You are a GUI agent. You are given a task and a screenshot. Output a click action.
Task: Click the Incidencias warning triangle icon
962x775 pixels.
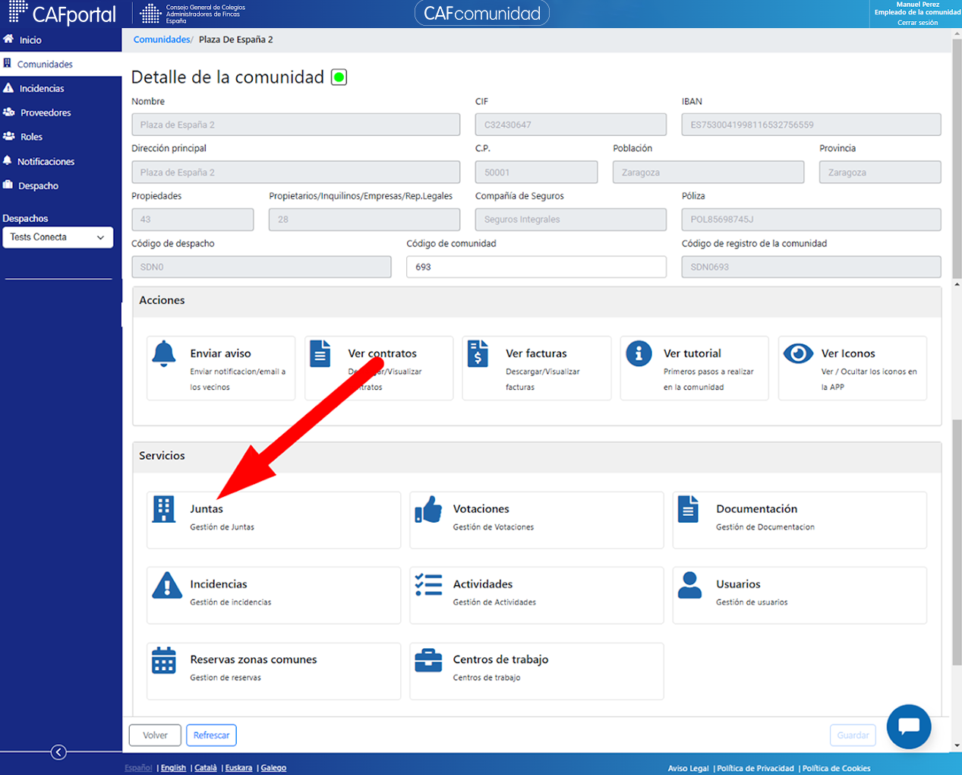click(x=167, y=585)
